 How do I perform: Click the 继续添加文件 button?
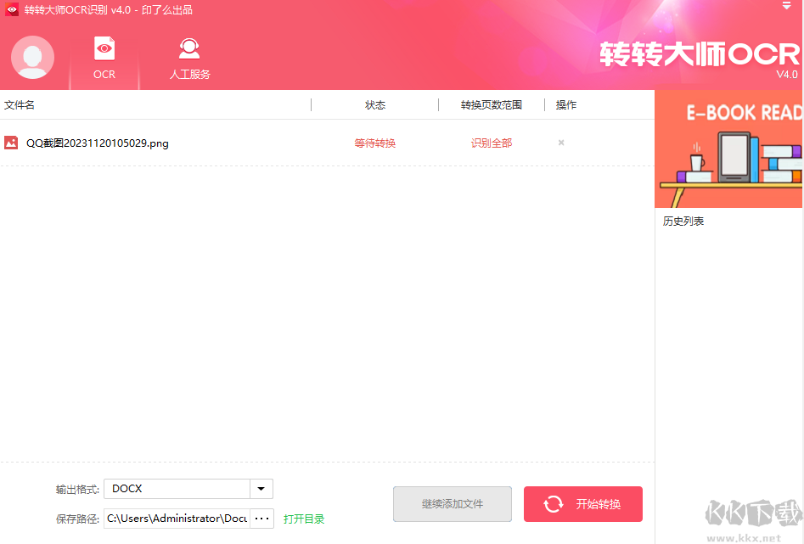tap(452, 503)
